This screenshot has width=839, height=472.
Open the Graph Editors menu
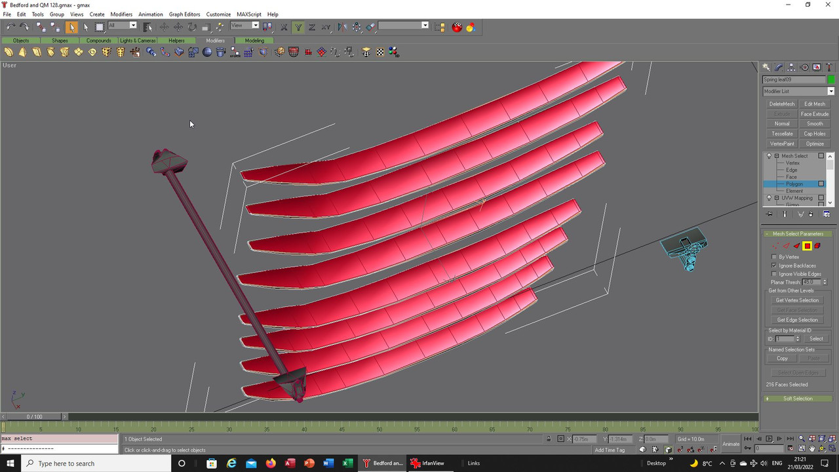[184, 14]
